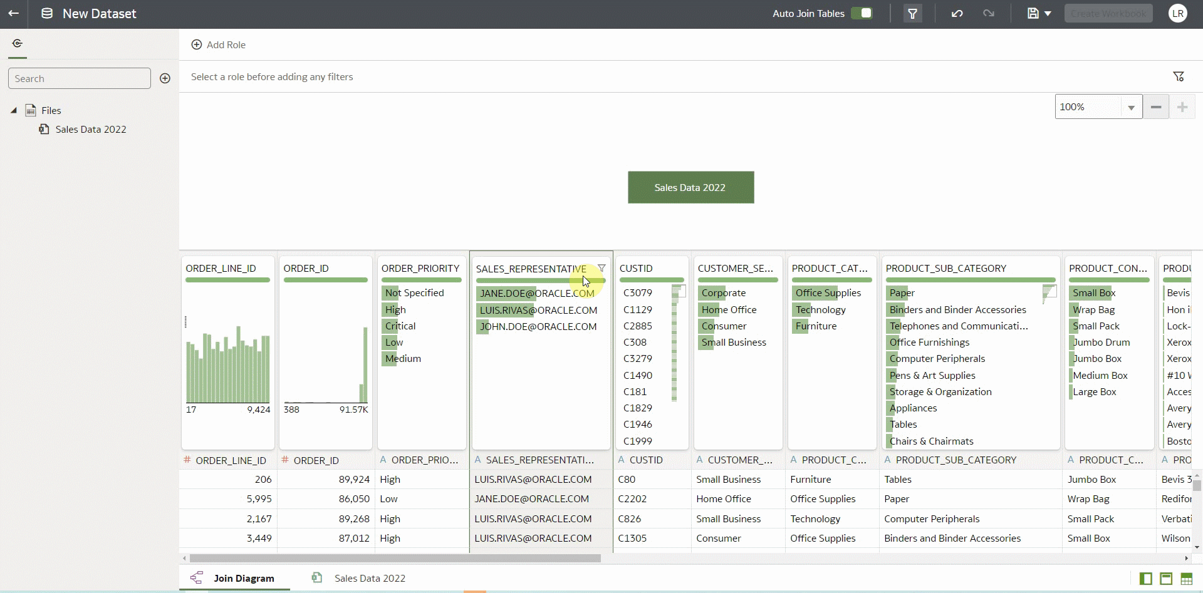This screenshot has height=593, width=1203.
Task: Open filter options on the role bar
Action: (1179, 76)
